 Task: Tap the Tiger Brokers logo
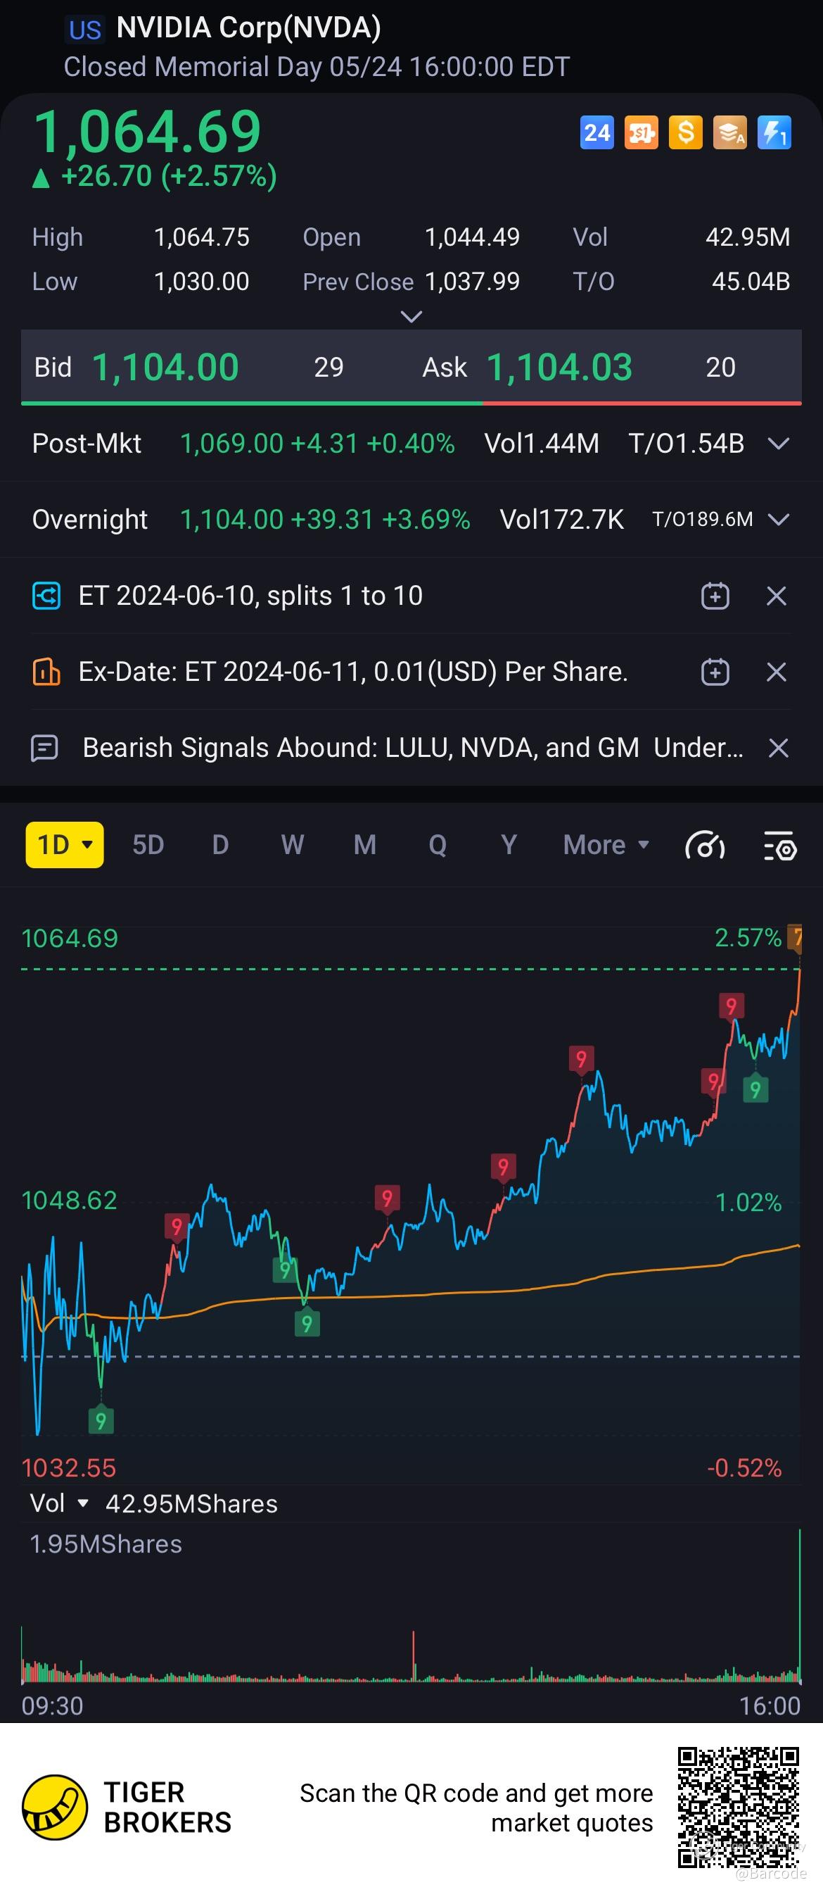[x=127, y=1808]
